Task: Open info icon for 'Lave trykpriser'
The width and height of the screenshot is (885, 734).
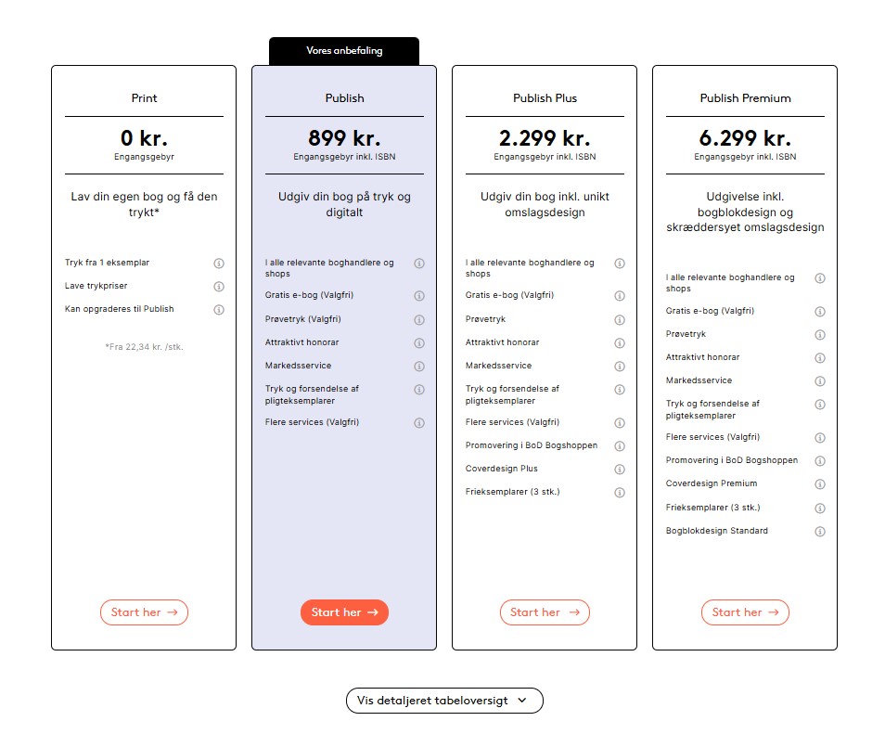Action: click(219, 287)
